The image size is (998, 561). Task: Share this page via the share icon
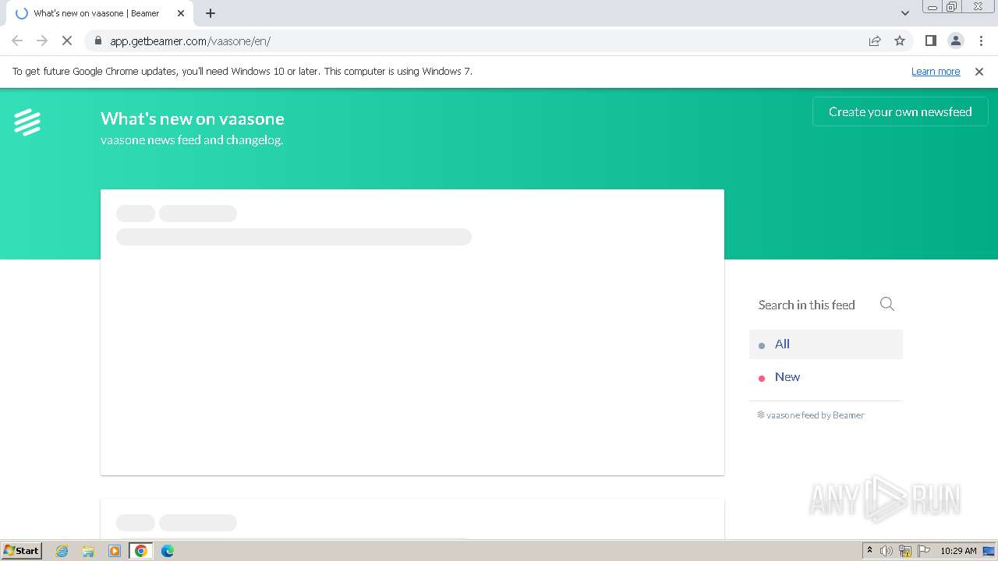click(875, 41)
